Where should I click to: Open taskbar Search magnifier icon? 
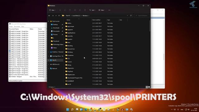[72, 110]
